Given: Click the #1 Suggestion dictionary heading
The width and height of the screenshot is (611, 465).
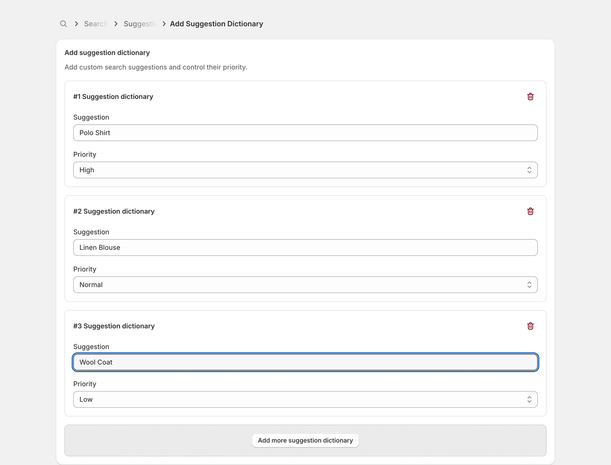Looking at the screenshot, I should click(113, 97).
